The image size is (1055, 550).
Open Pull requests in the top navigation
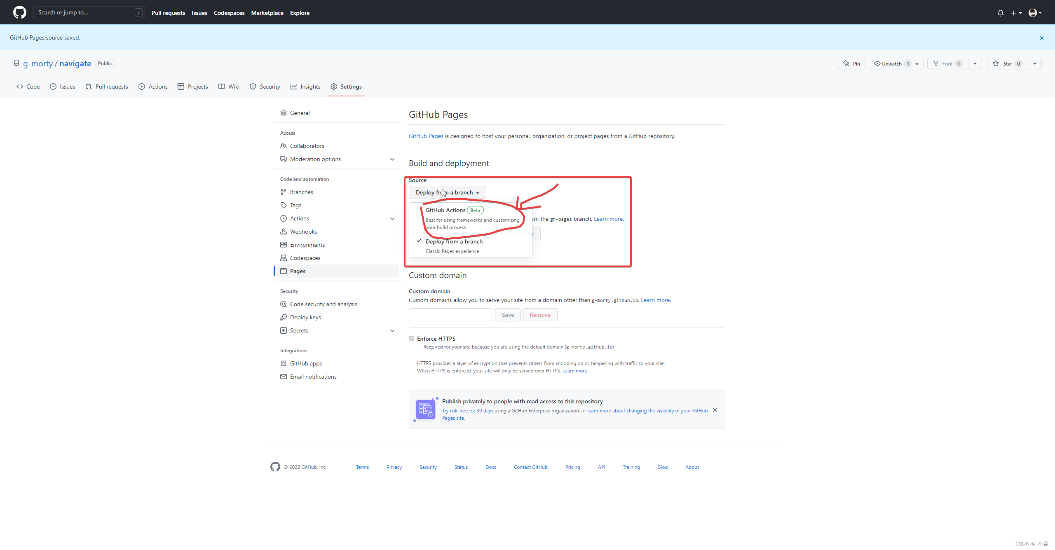pyautogui.click(x=168, y=13)
